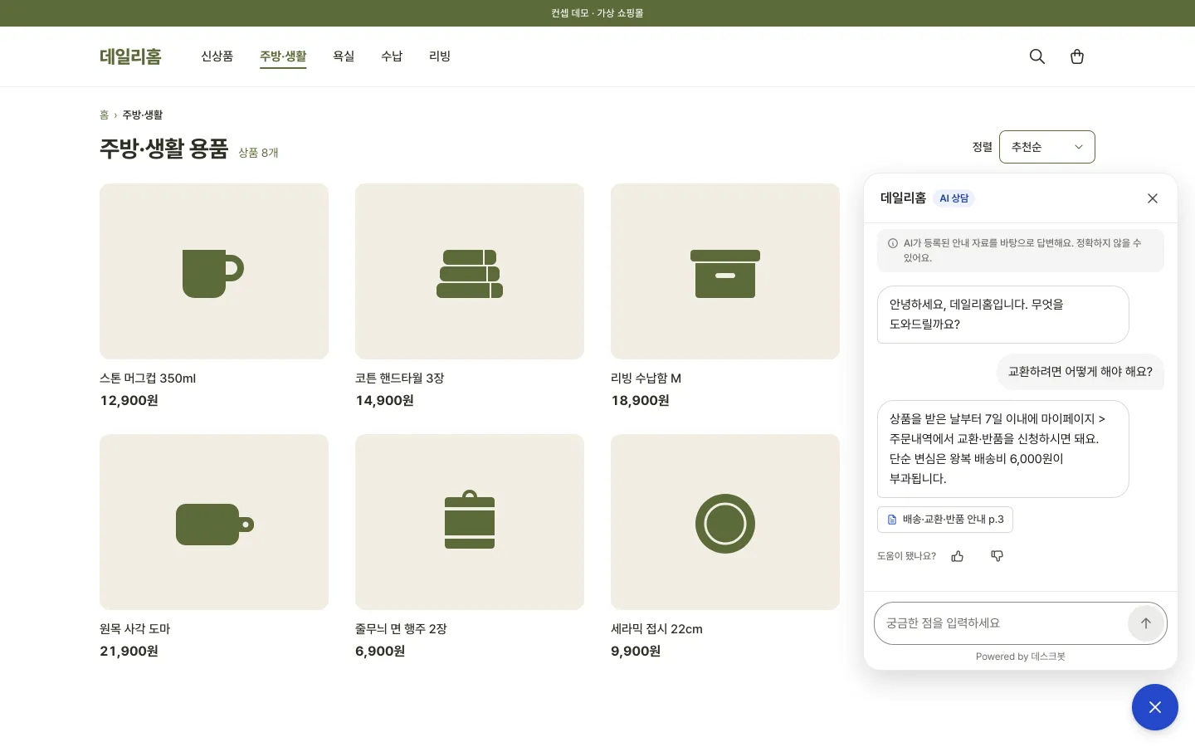Open the 줄무늬 면 행주 2장 product image

[x=470, y=522]
